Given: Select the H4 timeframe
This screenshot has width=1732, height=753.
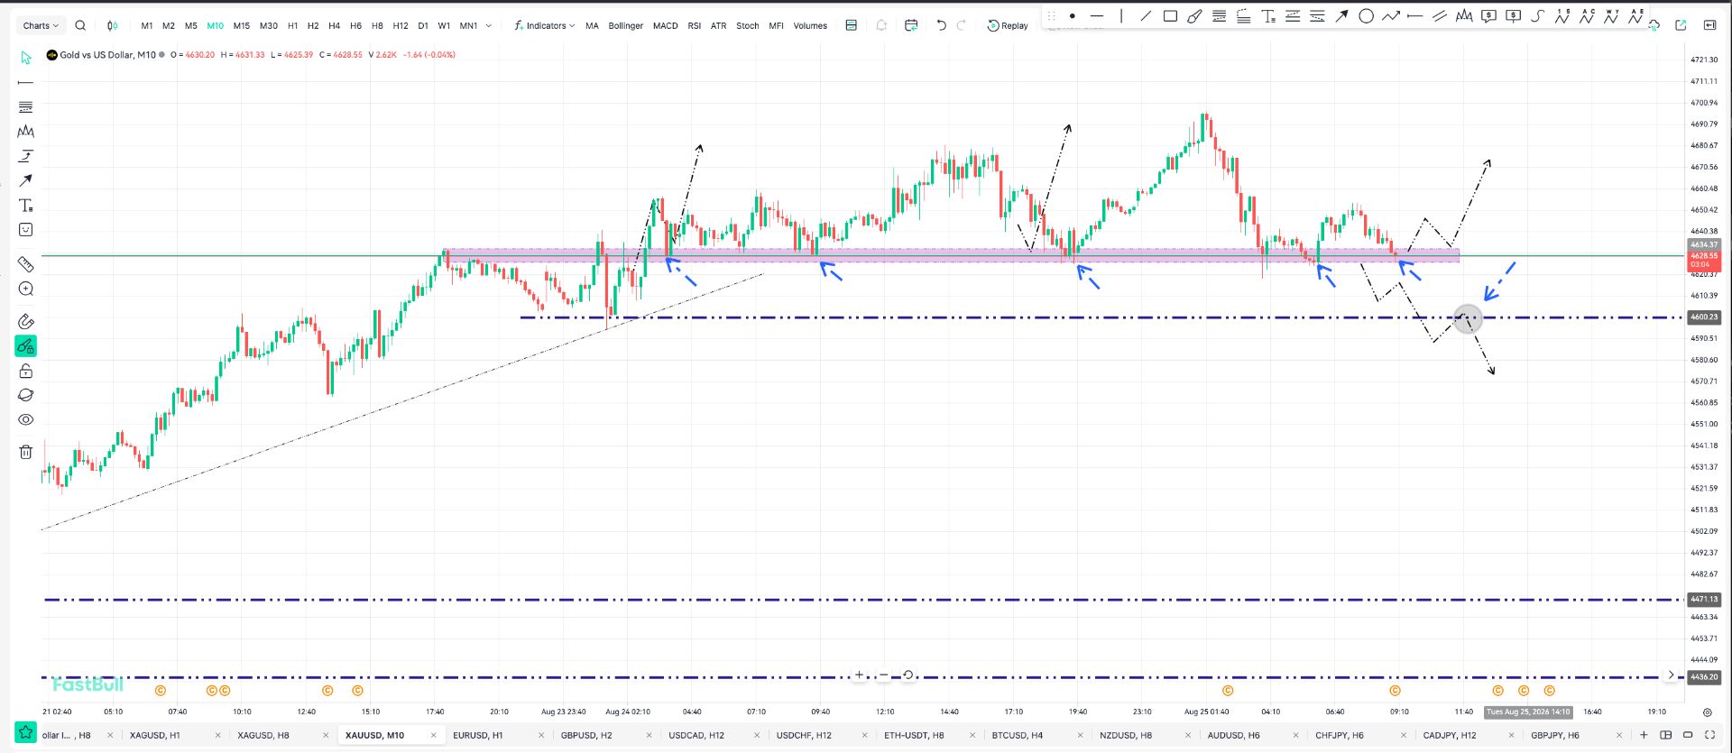Looking at the screenshot, I should [x=335, y=26].
